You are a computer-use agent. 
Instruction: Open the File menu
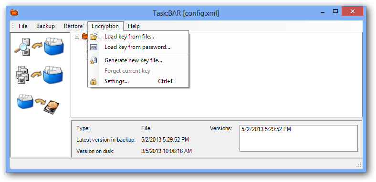click(23, 26)
